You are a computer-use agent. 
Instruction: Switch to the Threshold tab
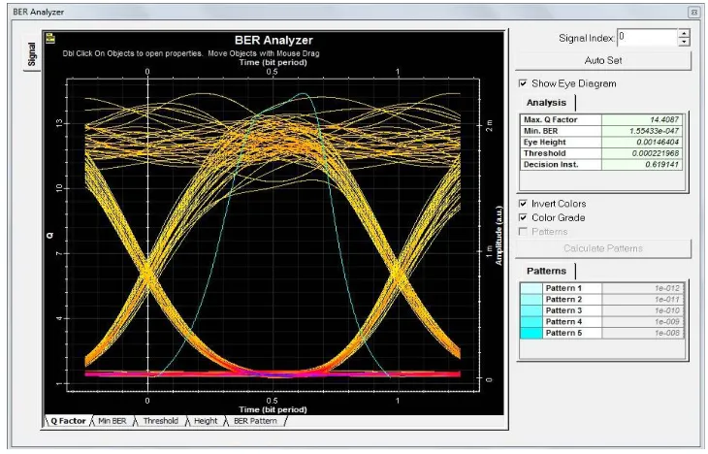click(160, 421)
